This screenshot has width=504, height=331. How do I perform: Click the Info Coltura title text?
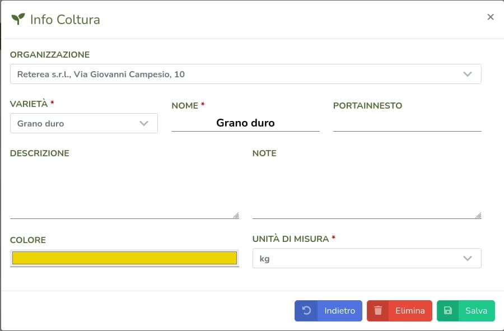pos(65,20)
